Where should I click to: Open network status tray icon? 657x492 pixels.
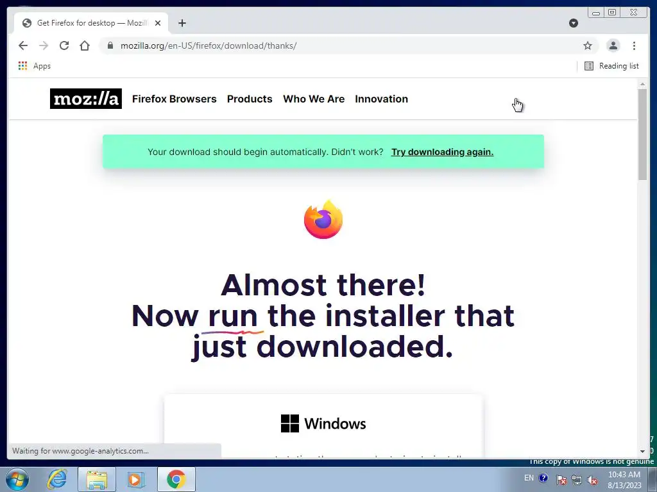(577, 480)
